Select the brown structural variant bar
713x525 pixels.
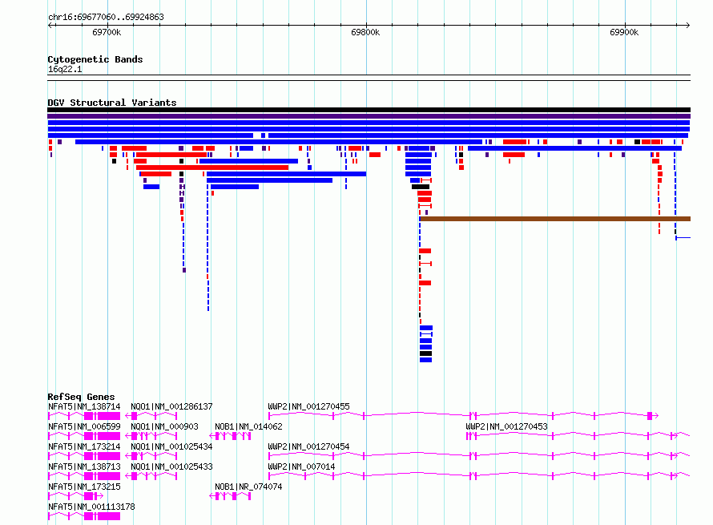[x=554, y=219]
